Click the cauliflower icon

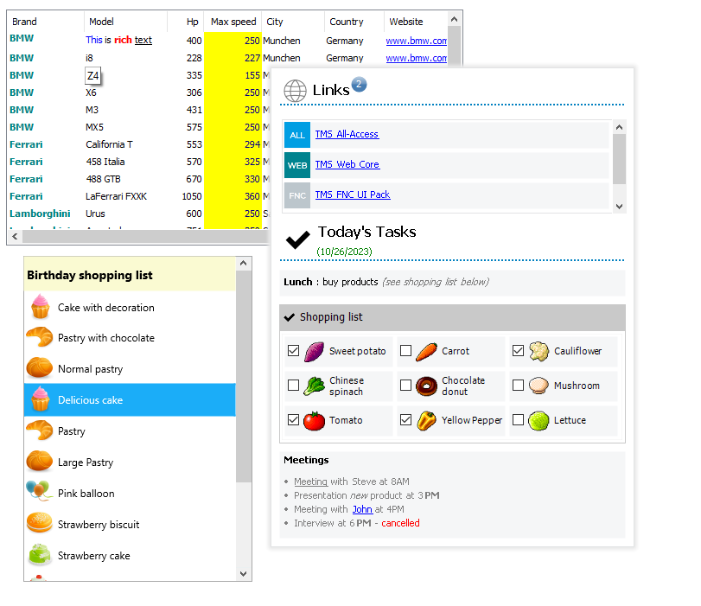538,352
